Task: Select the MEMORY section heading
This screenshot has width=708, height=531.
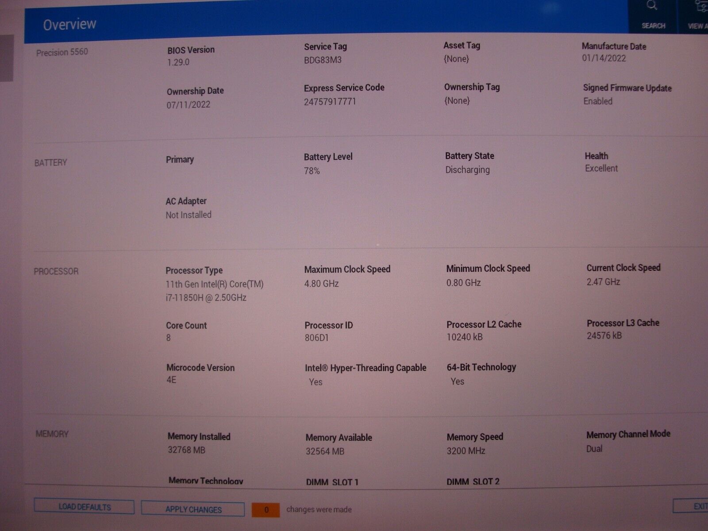Action: tap(52, 434)
